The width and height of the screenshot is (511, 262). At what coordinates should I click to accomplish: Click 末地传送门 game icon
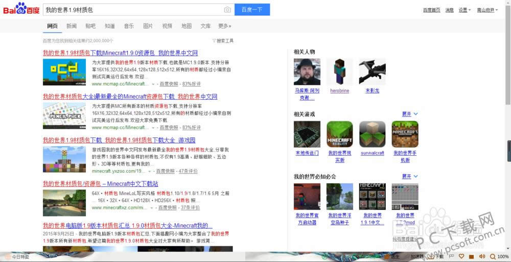pos(307,134)
